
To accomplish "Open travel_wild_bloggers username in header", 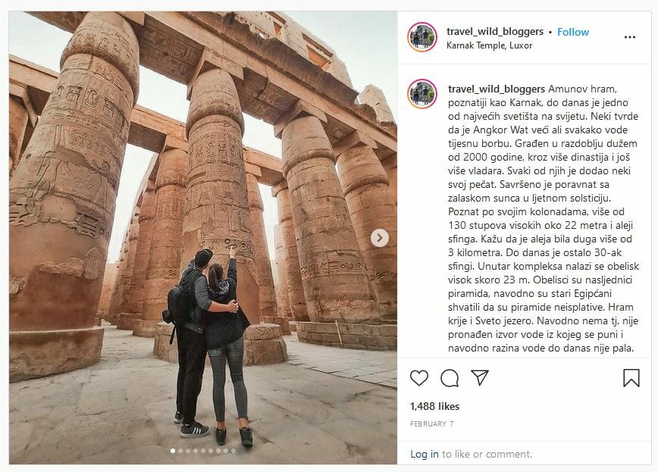I will (495, 32).
